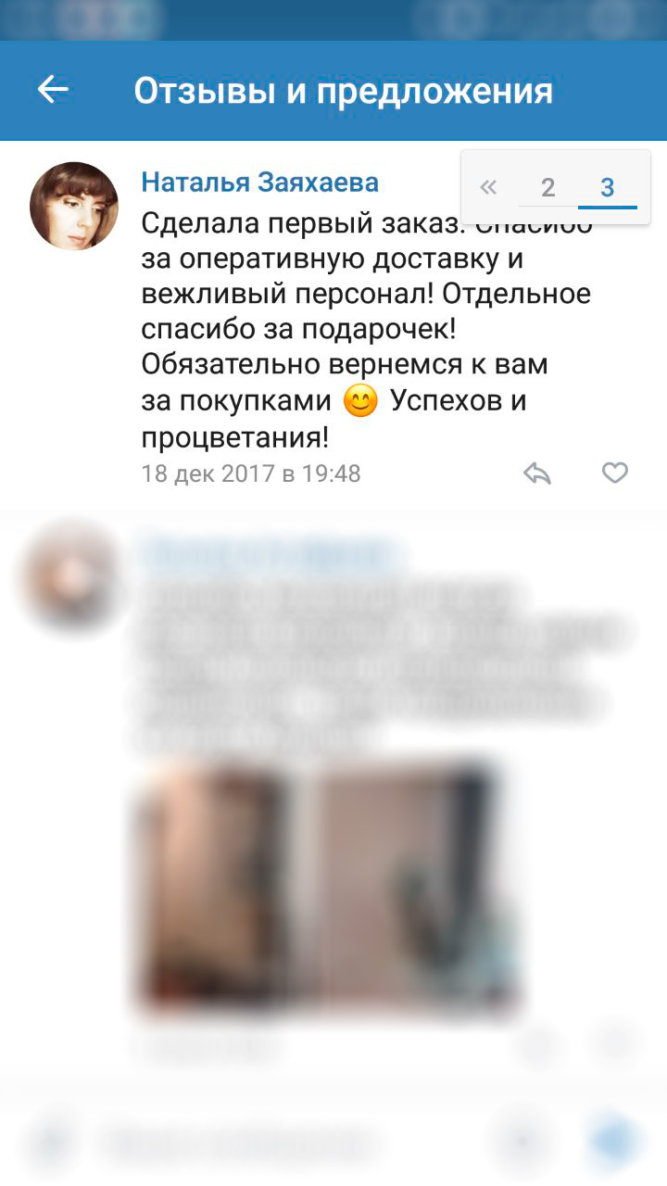This screenshot has width=667, height=1186.
Task: Reply to the second blurred comment
Action: pyautogui.click(x=537, y=1043)
